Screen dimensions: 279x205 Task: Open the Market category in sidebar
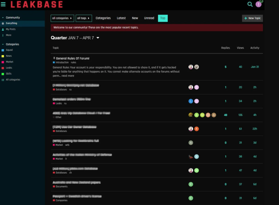tap(10, 62)
